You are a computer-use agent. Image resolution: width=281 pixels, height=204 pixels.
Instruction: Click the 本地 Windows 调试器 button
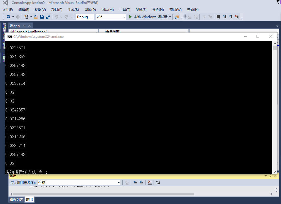[150, 17]
